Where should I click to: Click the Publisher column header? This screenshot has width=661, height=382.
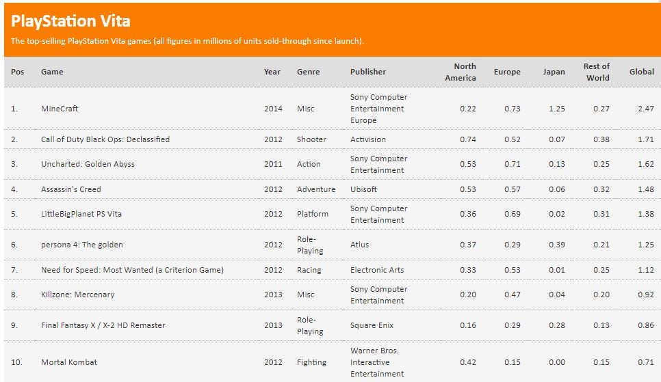[368, 72]
